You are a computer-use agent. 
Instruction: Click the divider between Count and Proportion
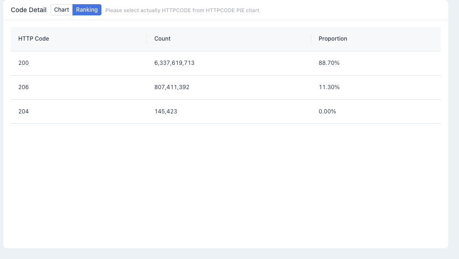tap(311, 39)
